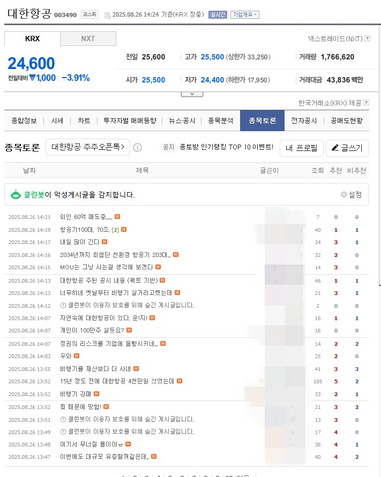
Task: Click trading volume value 1,766,620
Action: (x=338, y=57)
